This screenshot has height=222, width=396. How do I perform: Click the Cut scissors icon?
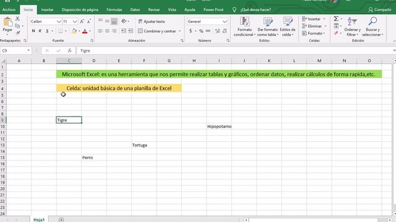click(x=17, y=19)
